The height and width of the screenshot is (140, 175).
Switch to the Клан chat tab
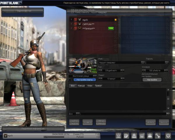(90, 86)
